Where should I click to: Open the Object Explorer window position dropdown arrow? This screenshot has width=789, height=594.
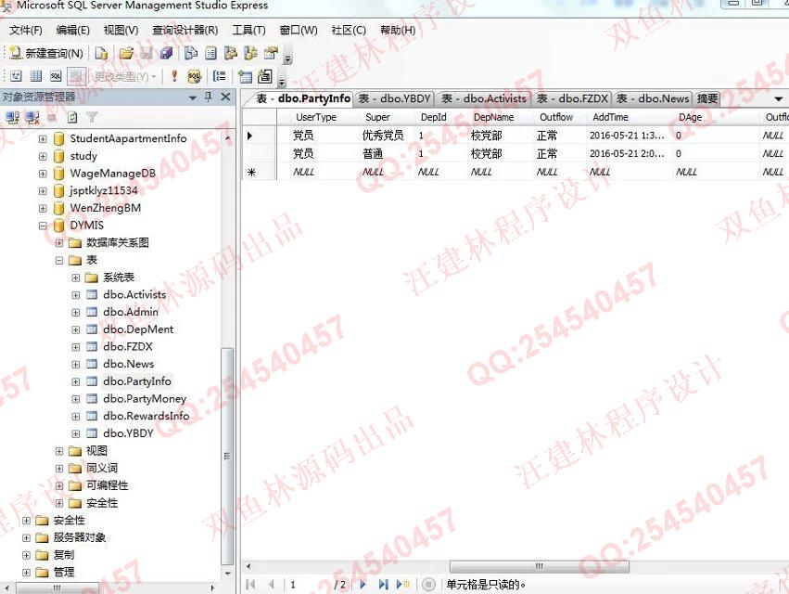click(x=192, y=97)
